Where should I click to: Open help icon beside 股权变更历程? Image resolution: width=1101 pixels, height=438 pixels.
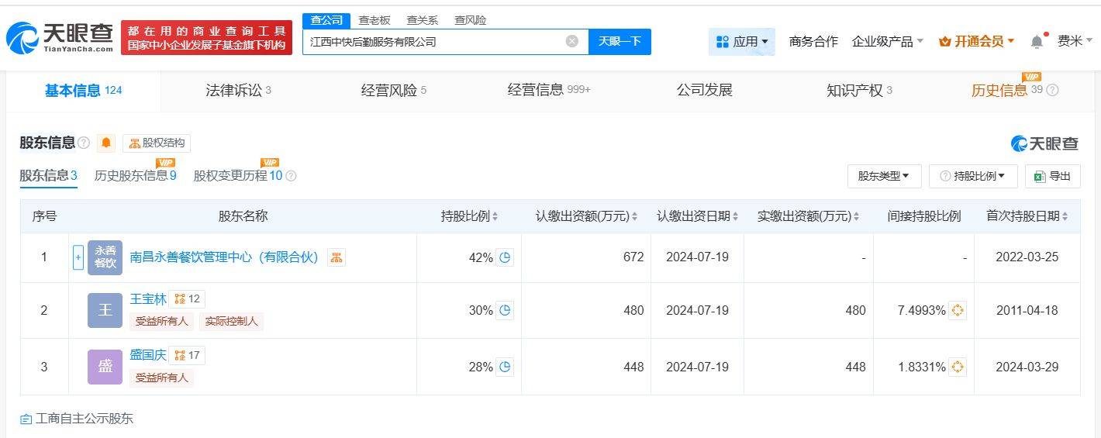click(291, 176)
